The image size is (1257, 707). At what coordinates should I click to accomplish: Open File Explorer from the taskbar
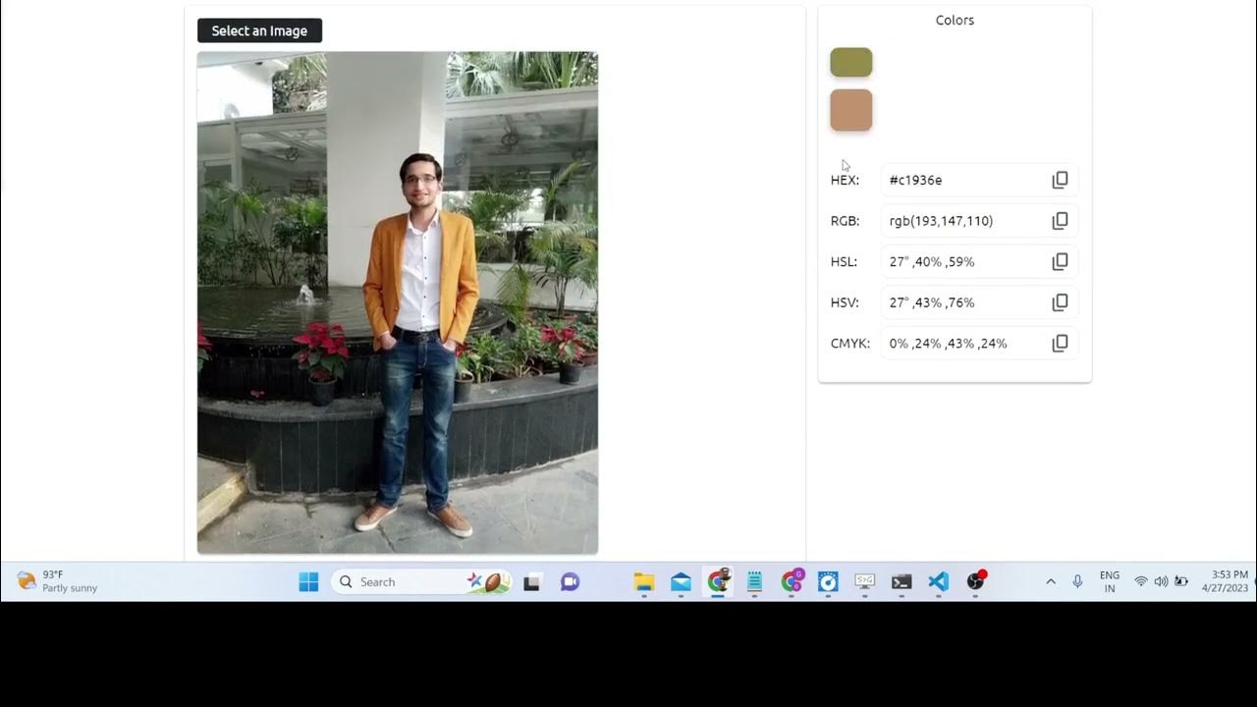[644, 582]
